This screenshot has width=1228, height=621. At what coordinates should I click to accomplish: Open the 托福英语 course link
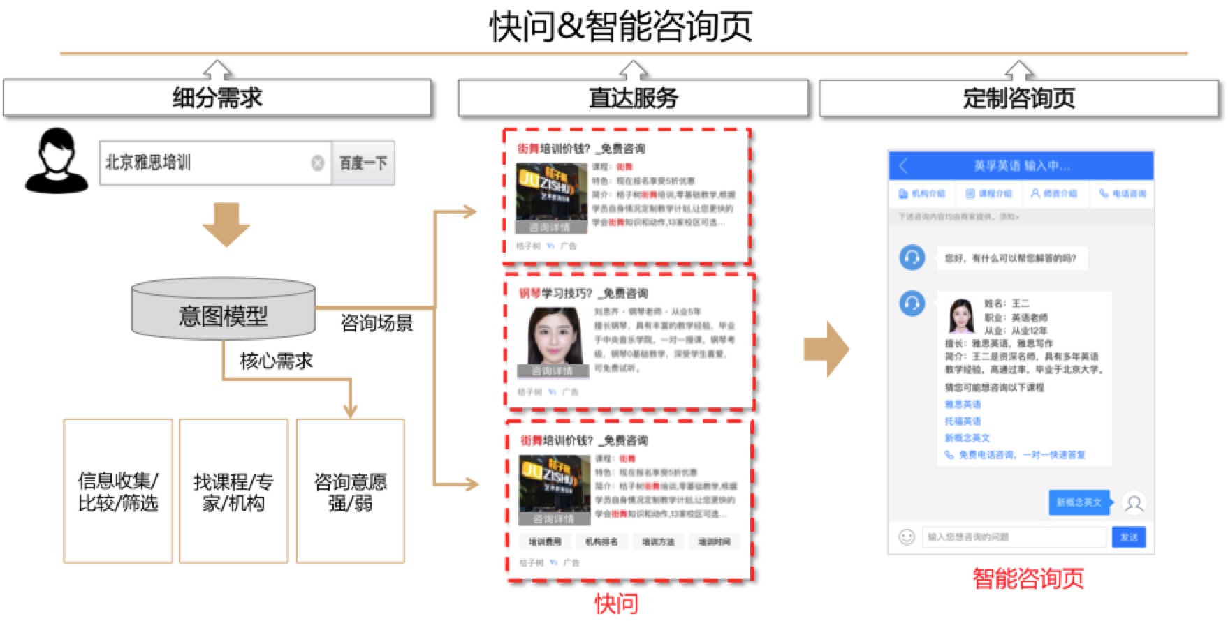(x=963, y=421)
